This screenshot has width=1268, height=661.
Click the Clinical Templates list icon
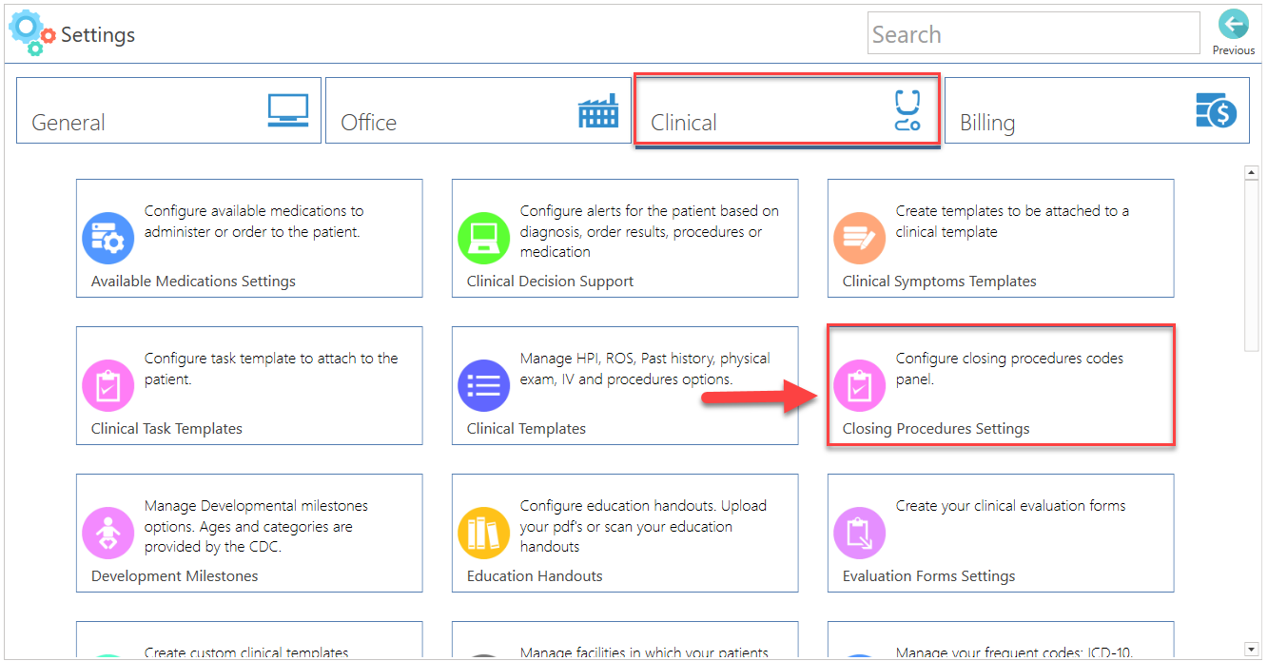(x=484, y=385)
